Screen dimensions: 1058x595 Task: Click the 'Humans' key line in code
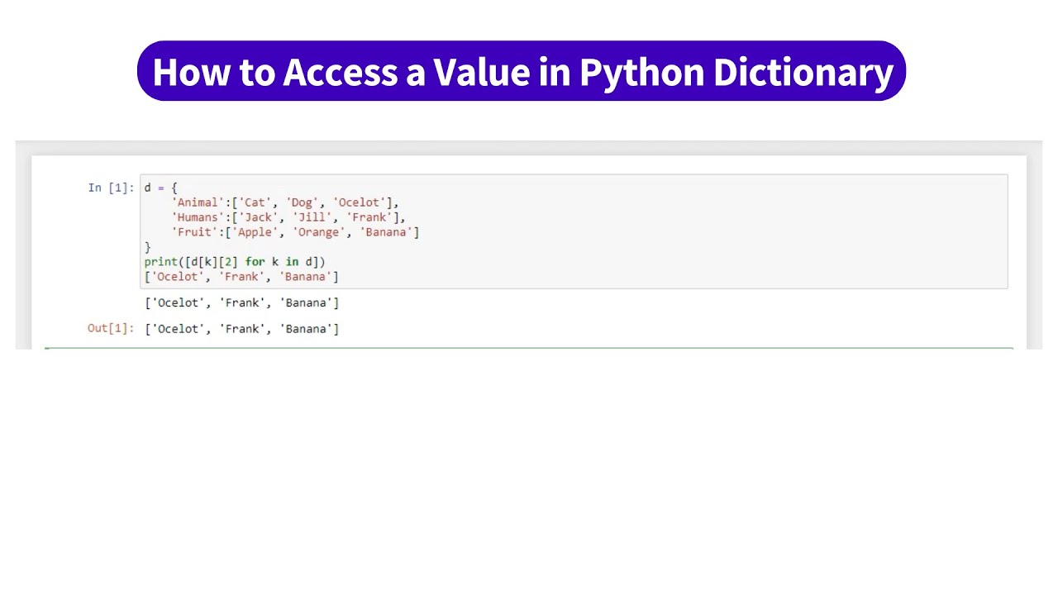tap(288, 217)
